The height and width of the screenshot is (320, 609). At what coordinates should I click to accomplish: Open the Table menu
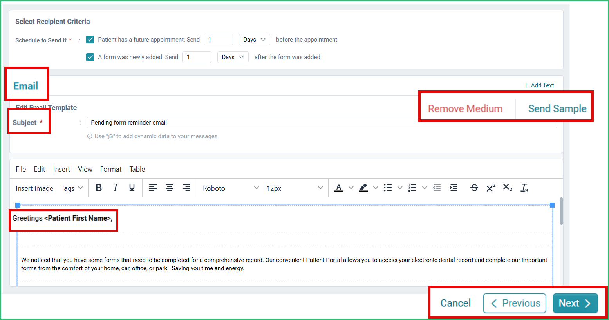point(137,169)
